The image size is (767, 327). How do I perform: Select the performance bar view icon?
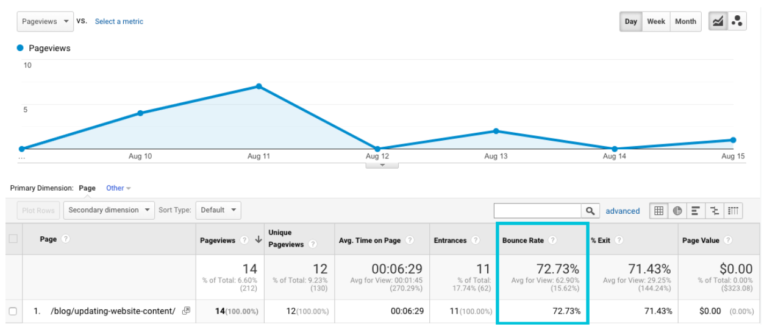pos(696,211)
